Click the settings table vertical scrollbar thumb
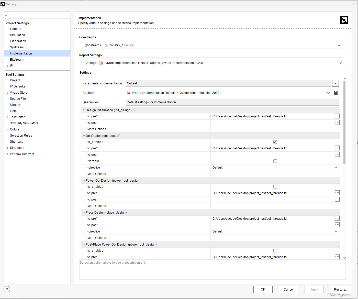Viewport: 358px width, 299px height. tap(344, 123)
